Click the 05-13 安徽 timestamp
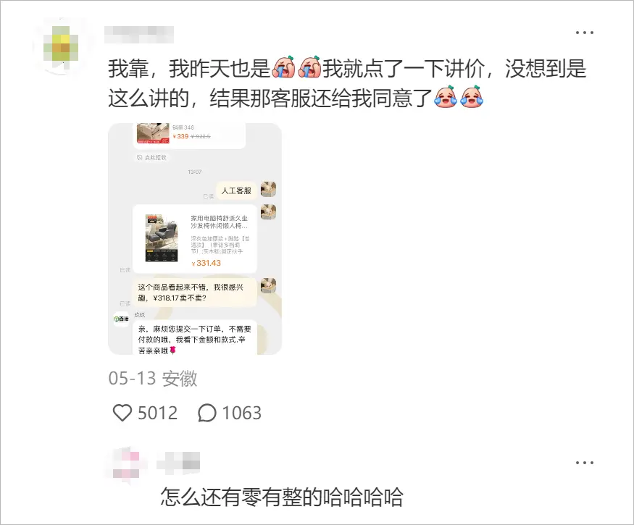The image size is (634, 525). (153, 379)
